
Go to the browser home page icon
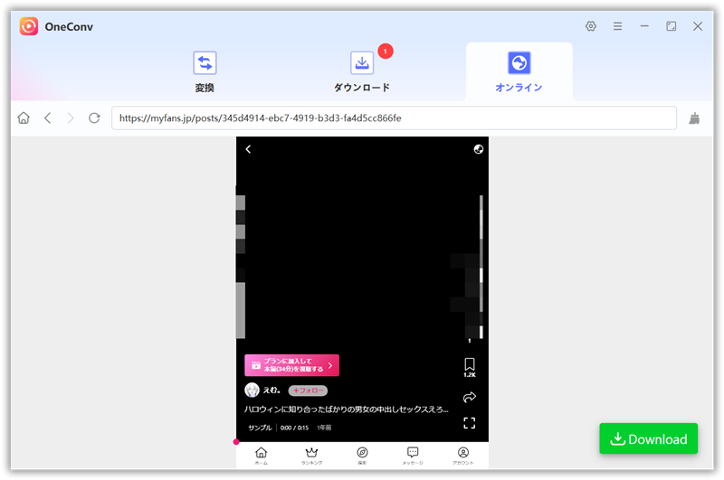click(24, 118)
